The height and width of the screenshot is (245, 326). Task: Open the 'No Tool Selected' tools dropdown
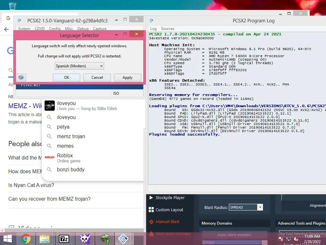pos(302,234)
